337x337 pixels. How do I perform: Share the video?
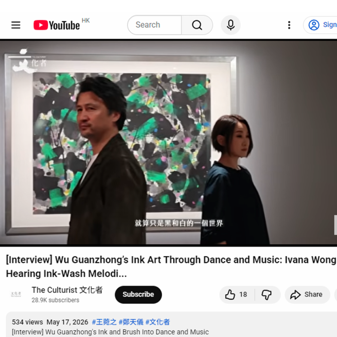pos(307,294)
